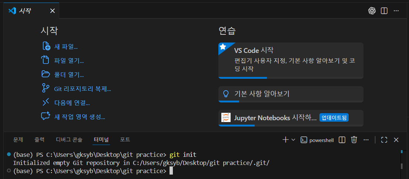Click the hollow decoration at current prompt
Image resolution: width=409 pixels, height=179 pixels.
[x=9, y=170]
